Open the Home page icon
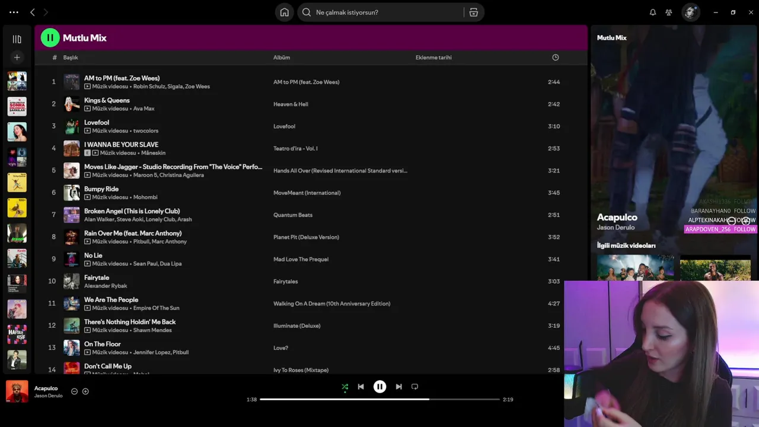Image resolution: width=759 pixels, height=427 pixels. coord(285,12)
